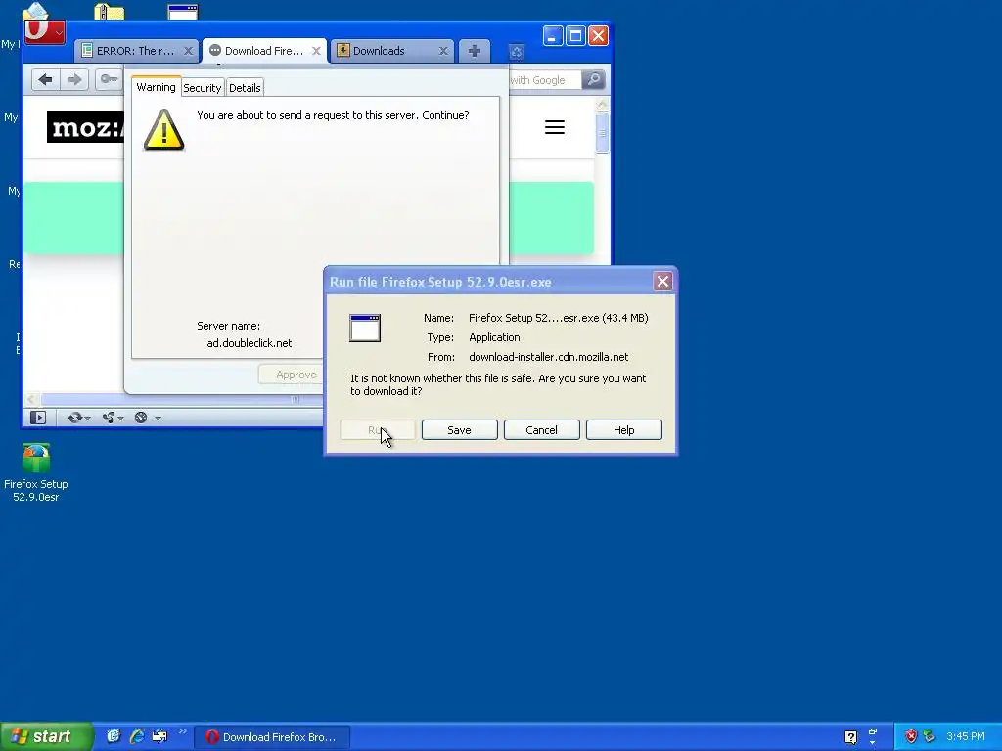The width and height of the screenshot is (1002, 751).
Task: Click the Search with Google input field
Action: click(x=545, y=80)
